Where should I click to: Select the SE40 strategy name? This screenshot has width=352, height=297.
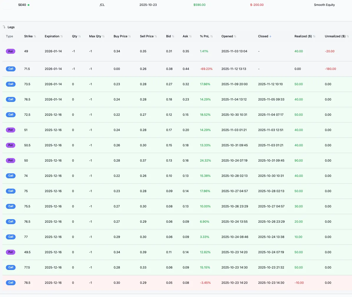point(22,5)
